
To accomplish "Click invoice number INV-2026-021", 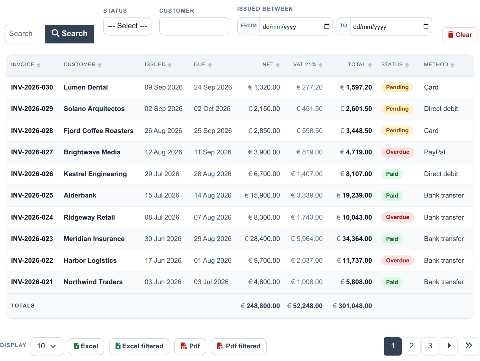I will [32, 282].
